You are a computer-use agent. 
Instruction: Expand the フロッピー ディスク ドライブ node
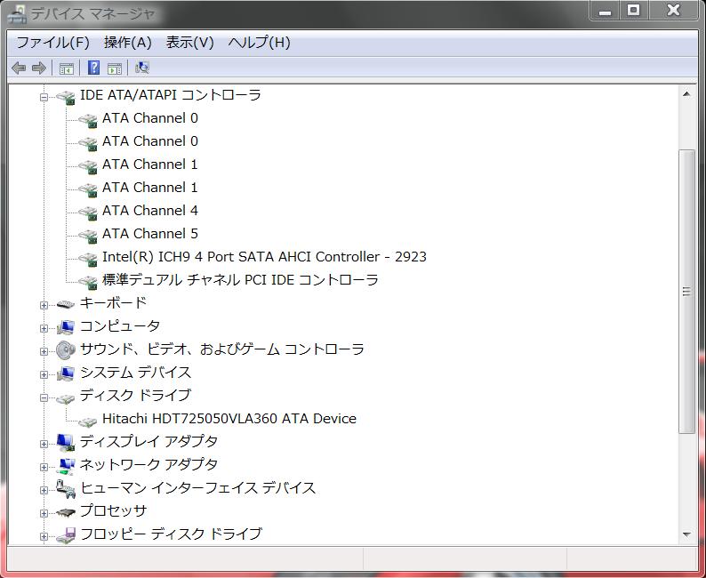(x=44, y=536)
